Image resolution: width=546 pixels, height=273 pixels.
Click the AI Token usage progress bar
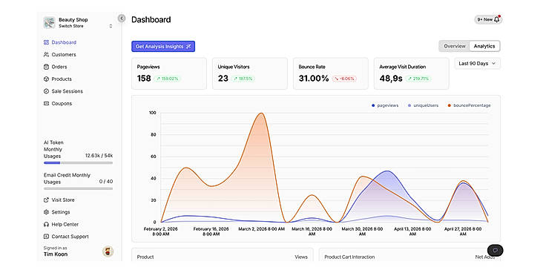tap(79, 162)
